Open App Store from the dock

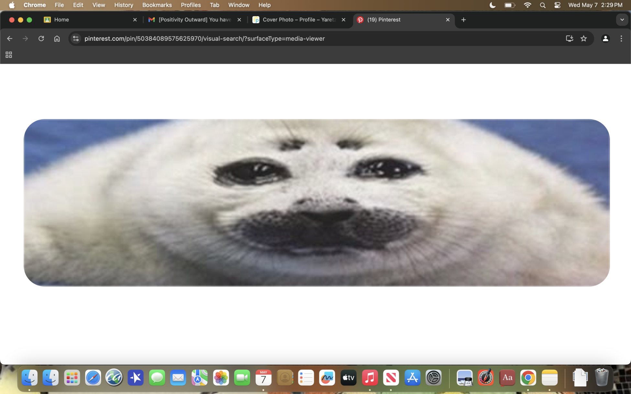point(412,378)
